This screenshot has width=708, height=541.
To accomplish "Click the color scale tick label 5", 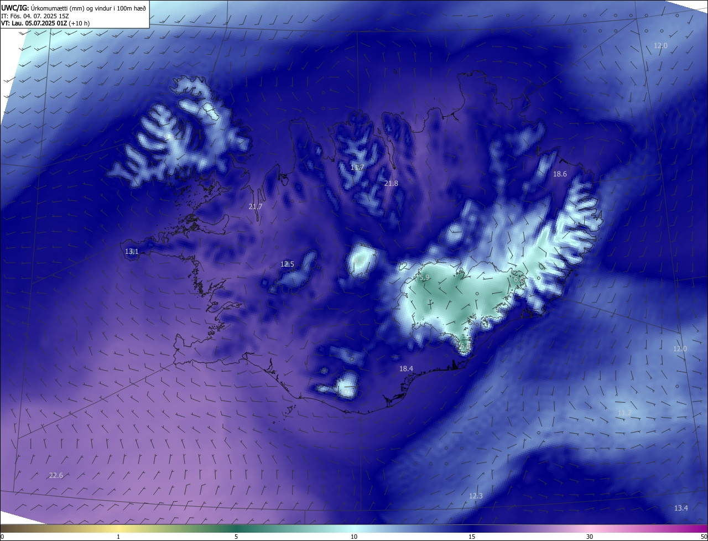I will (x=236, y=537).
